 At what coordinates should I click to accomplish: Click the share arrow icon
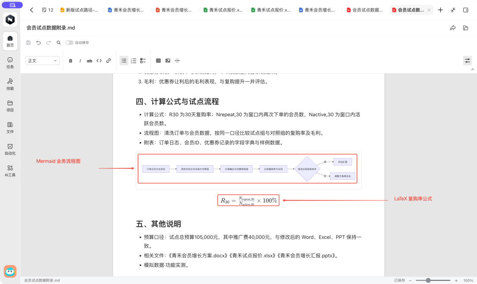(453, 28)
